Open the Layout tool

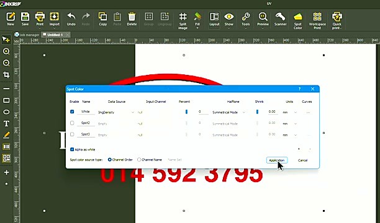pyautogui.click(x=214, y=19)
